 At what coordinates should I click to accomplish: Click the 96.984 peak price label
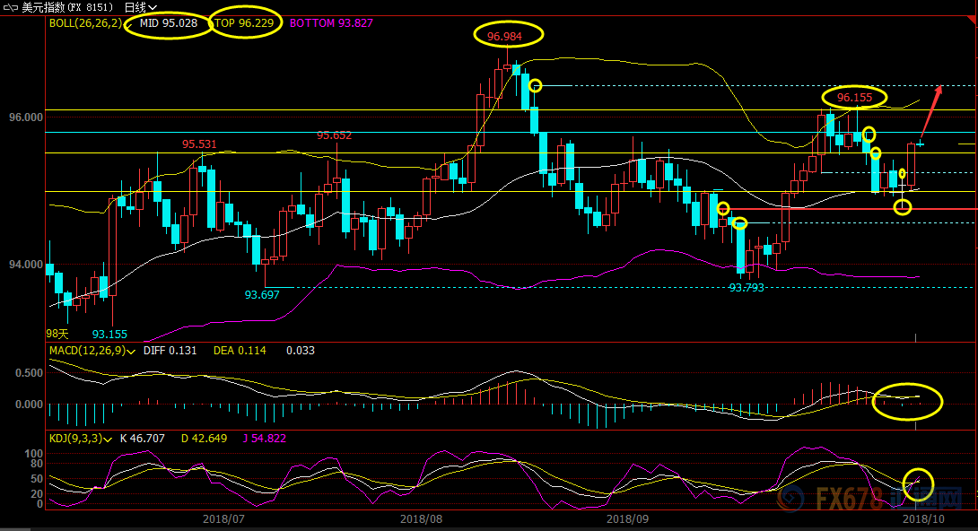click(504, 37)
